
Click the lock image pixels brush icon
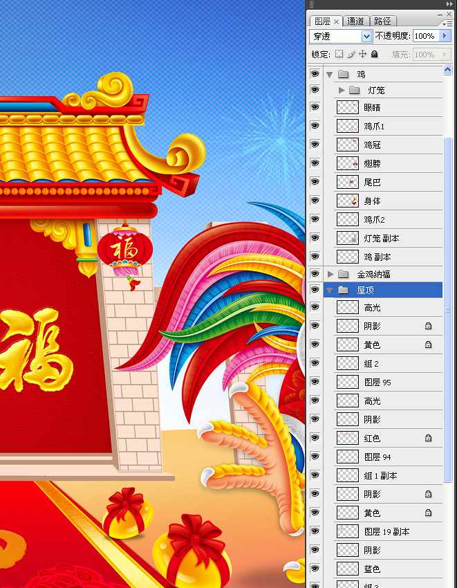click(x=351, y=54)
